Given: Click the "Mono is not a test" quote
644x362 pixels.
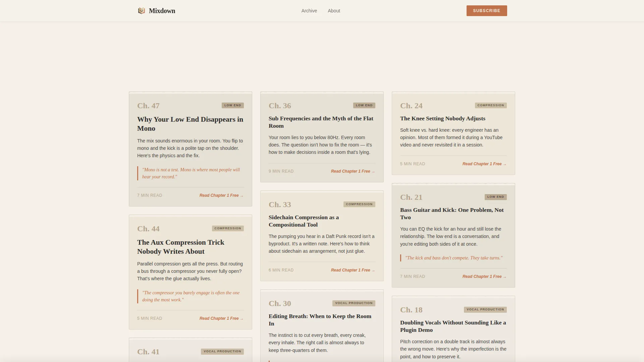Looking at the screenshot, I should 191,173.
